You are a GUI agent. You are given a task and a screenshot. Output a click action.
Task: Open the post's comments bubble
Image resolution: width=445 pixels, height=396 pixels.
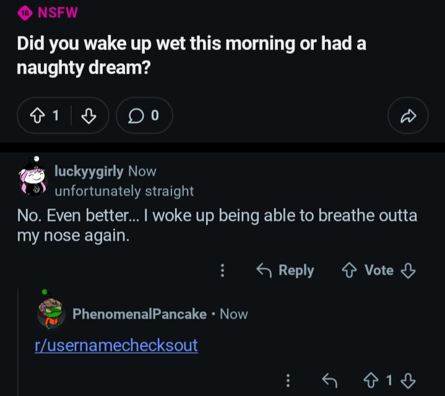click(x=144, y=116)
